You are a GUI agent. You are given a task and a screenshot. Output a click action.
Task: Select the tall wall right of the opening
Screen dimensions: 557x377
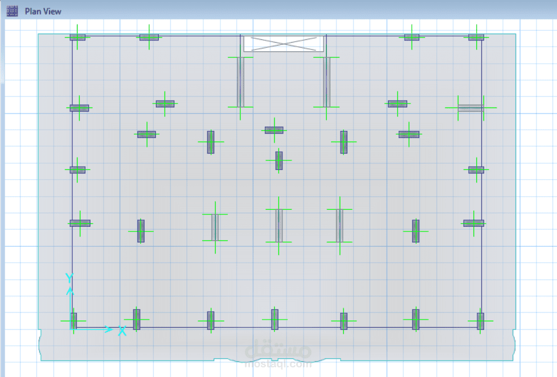pyautogui.click(x=326, y=82)
